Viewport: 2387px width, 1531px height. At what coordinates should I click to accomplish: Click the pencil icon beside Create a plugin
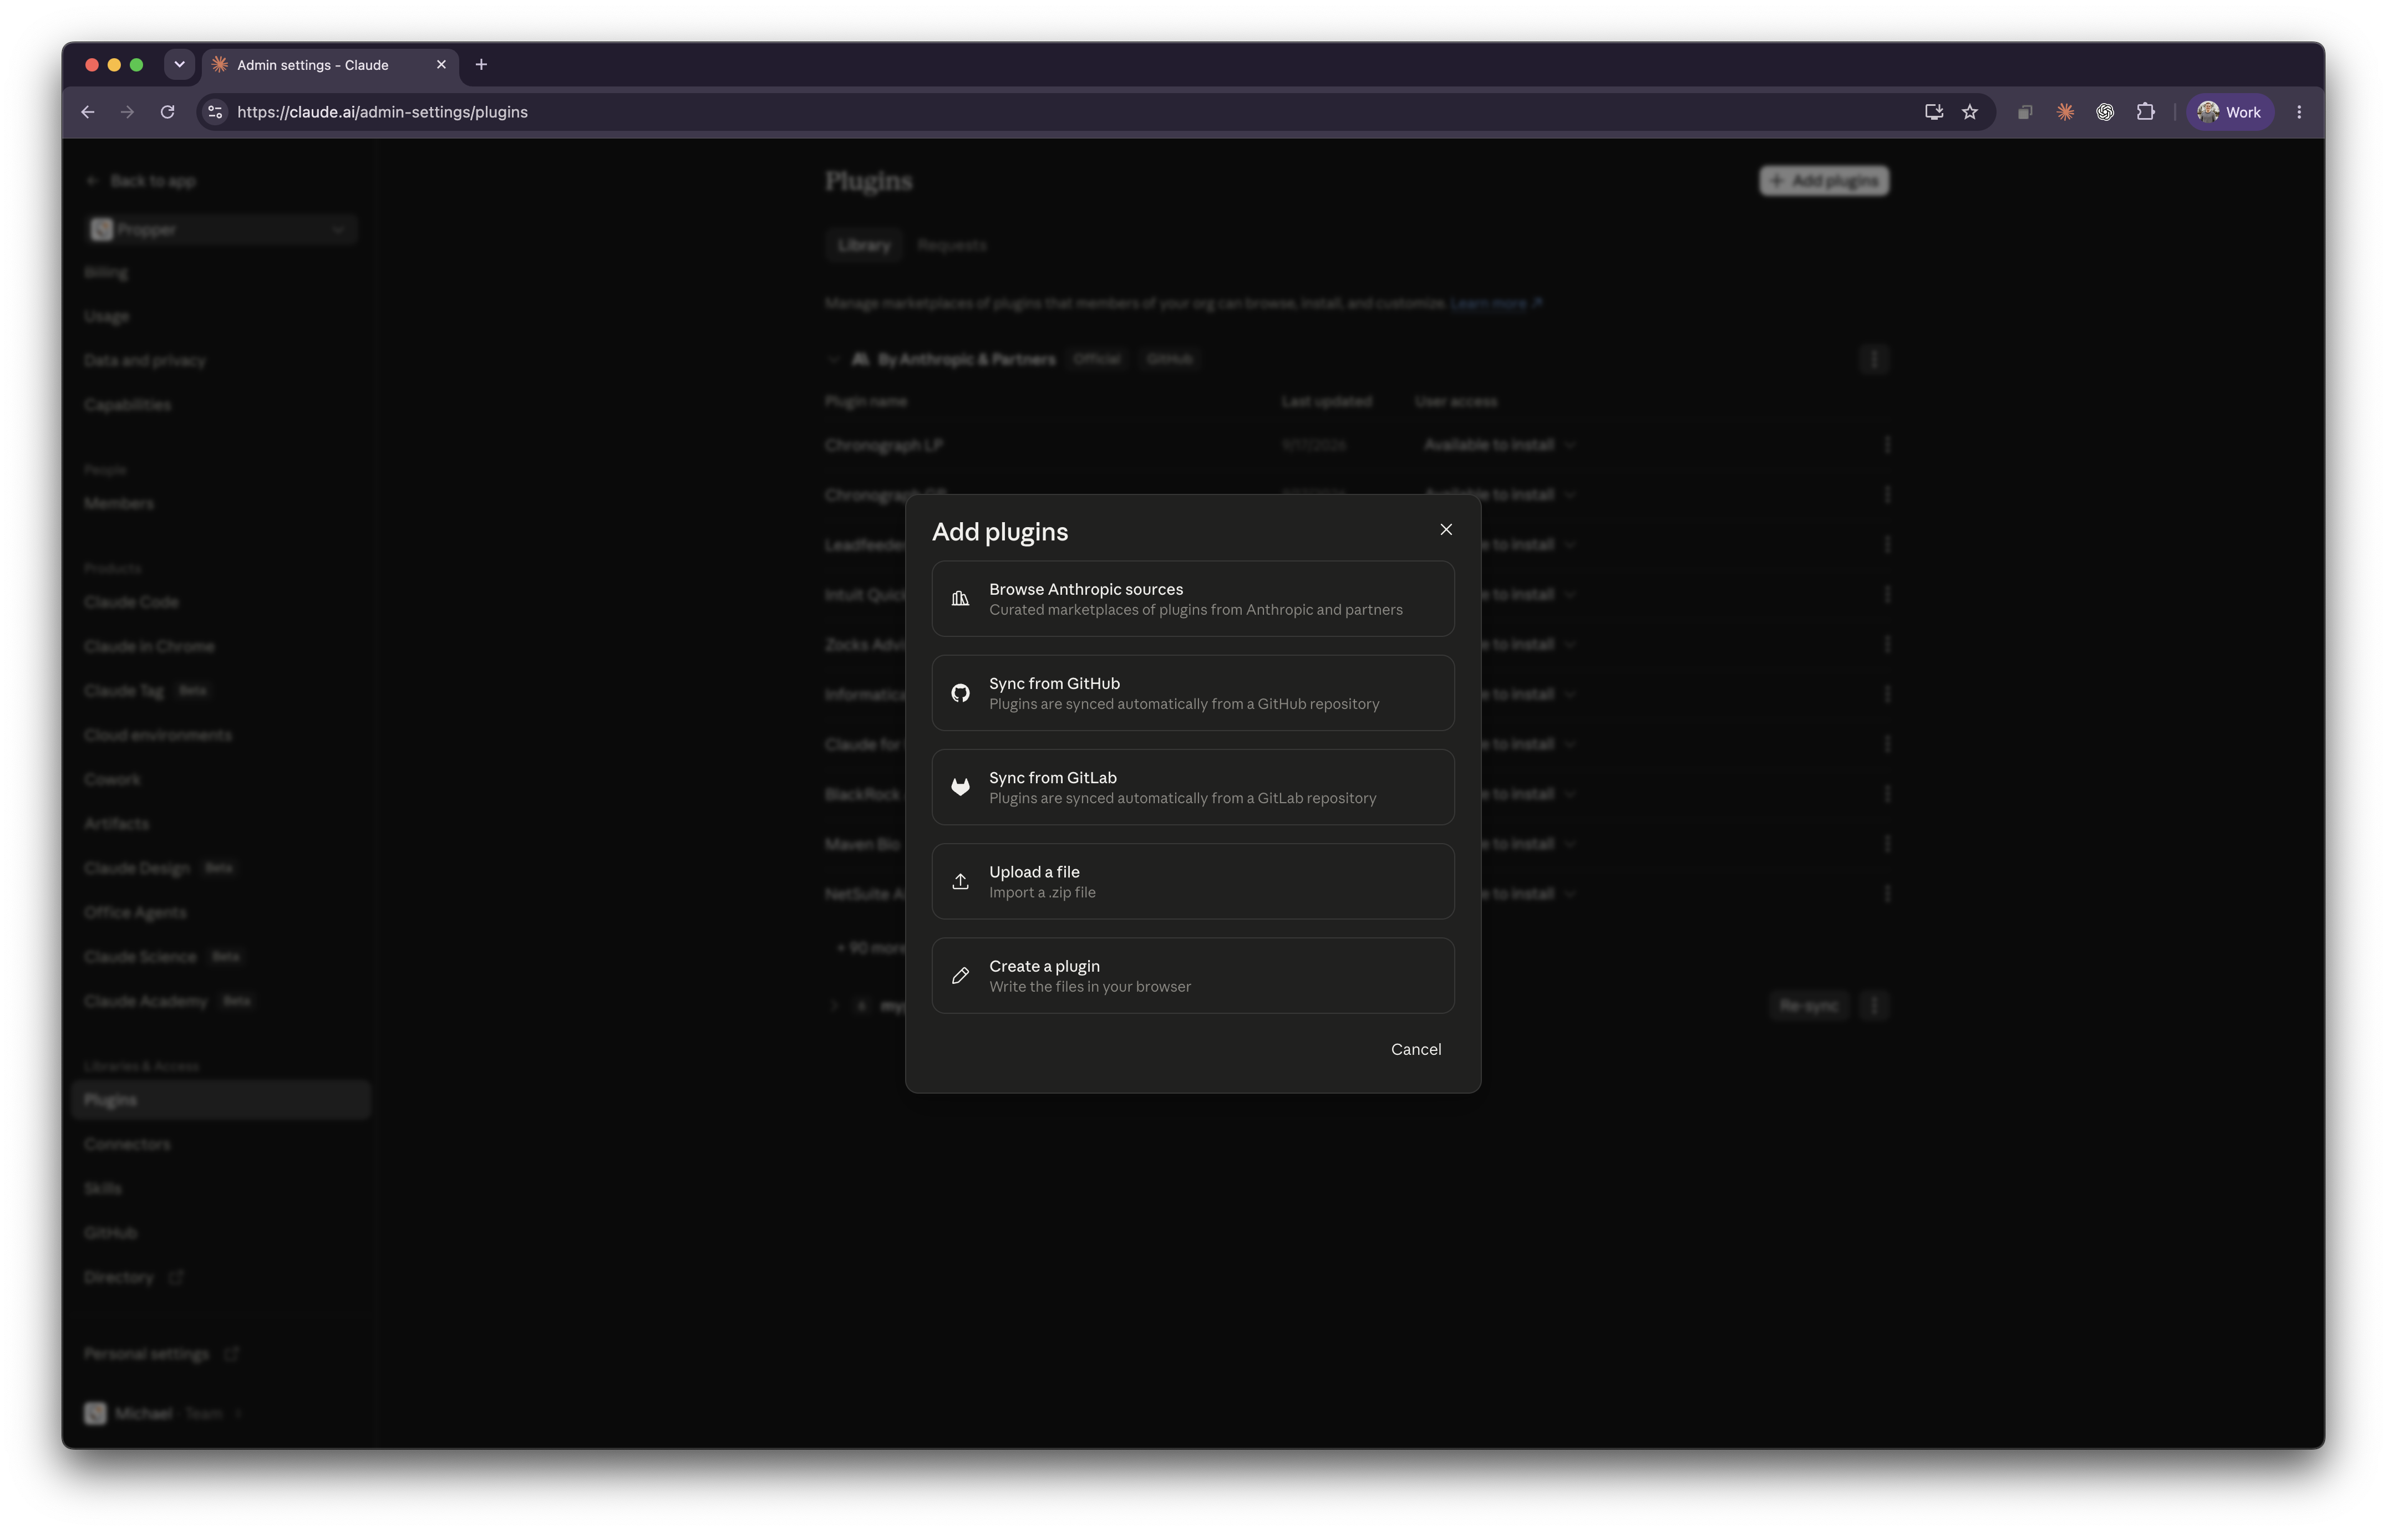[960, 976]
